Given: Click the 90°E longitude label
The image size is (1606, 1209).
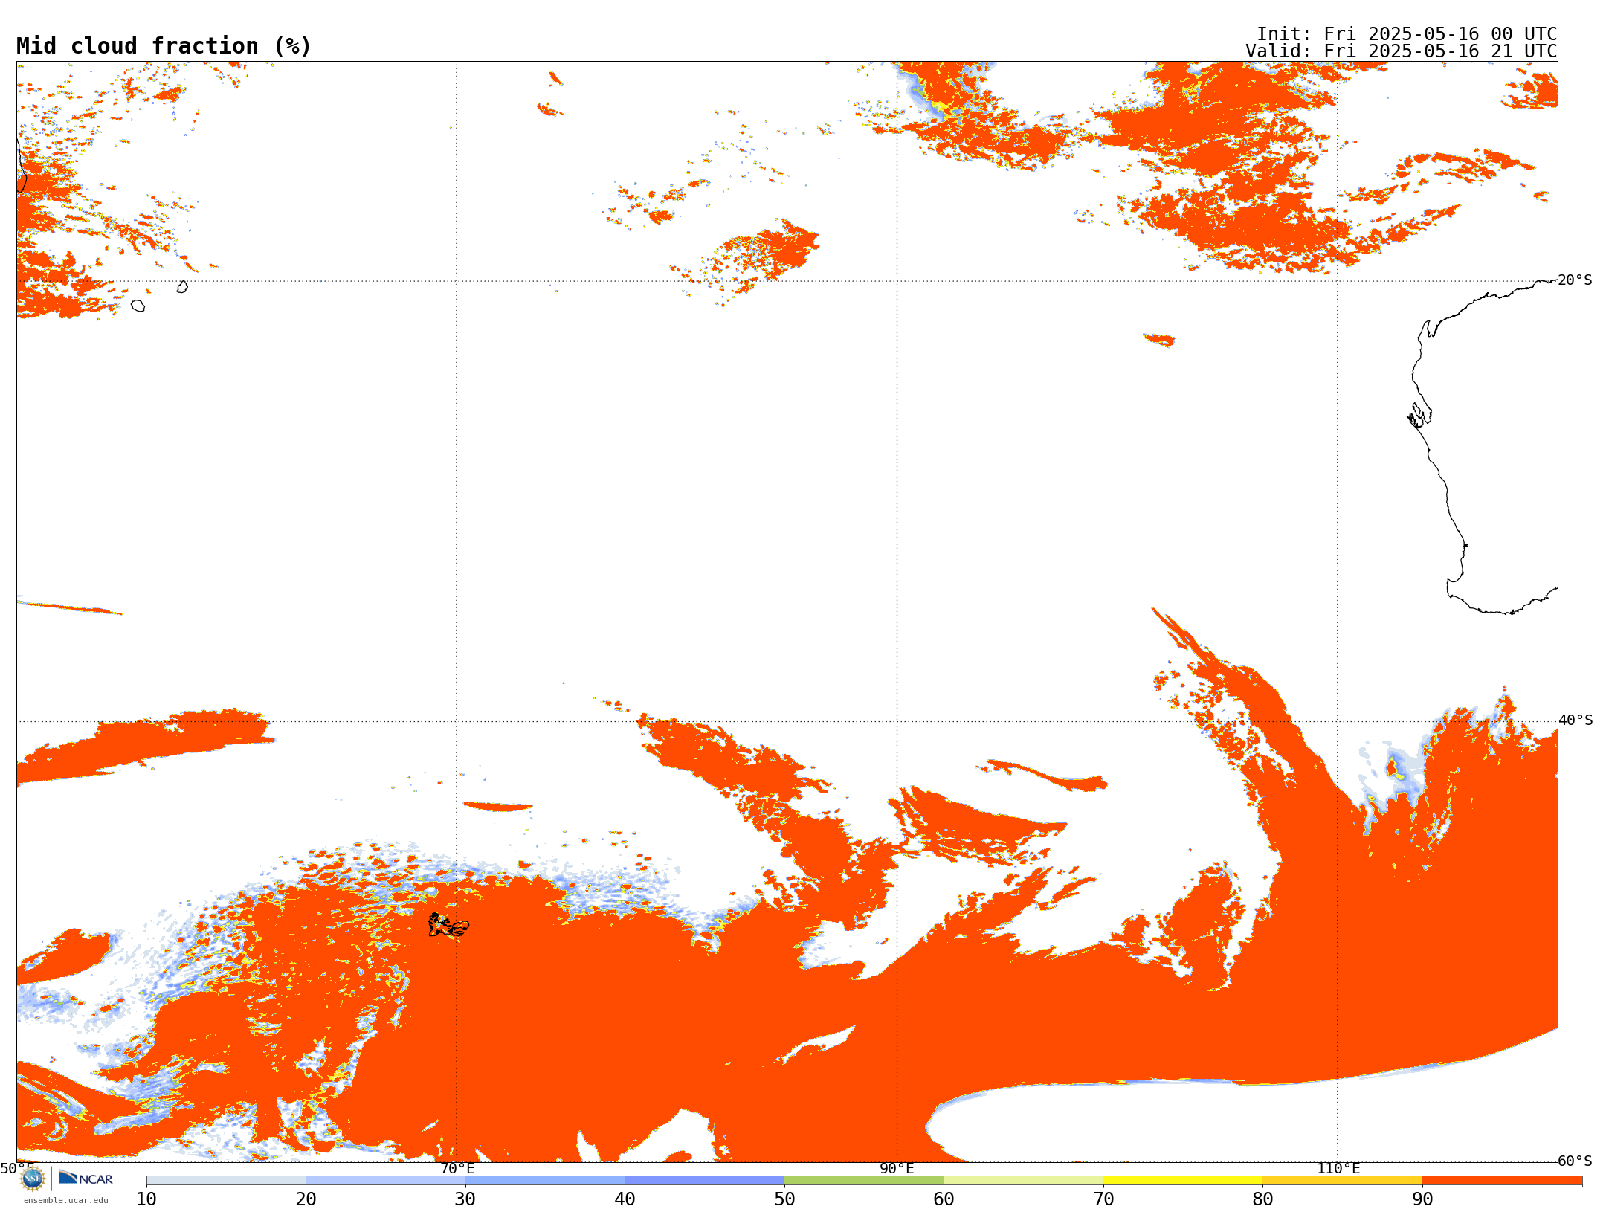Looking at the screenshot, I should click(x=897, y=1169).
